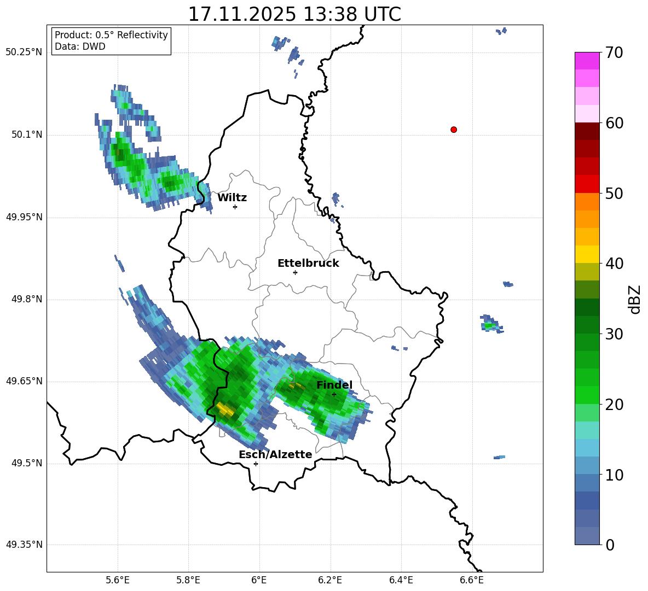Viewport: 648px width, 591px height.
Task: Click the magenta top swatch of colorbar
Action: [x=587, y=61]
